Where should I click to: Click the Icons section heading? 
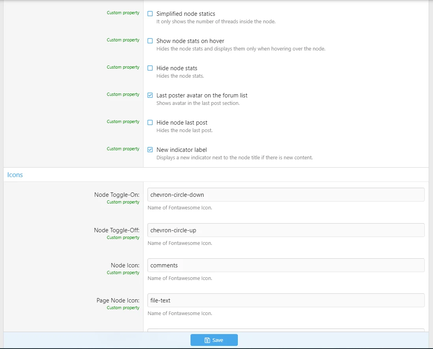tap(15, 175)
